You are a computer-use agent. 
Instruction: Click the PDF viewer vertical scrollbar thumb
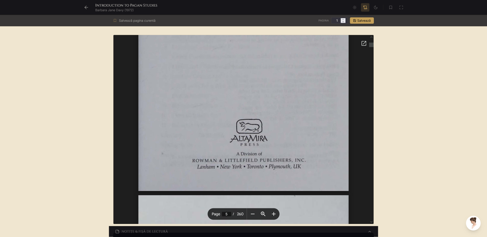point(371,45)
